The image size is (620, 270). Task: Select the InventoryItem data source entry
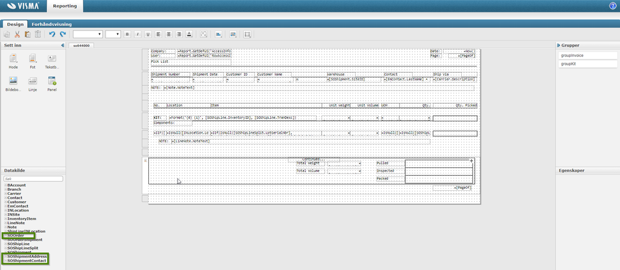tap(22, 219)
